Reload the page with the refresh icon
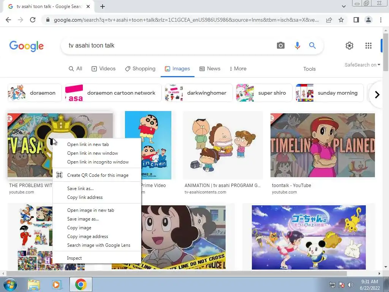389x292 pixels. 33,20
